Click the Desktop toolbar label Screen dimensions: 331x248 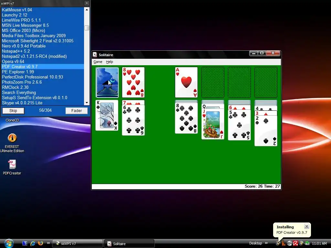[x=255, y=243]
